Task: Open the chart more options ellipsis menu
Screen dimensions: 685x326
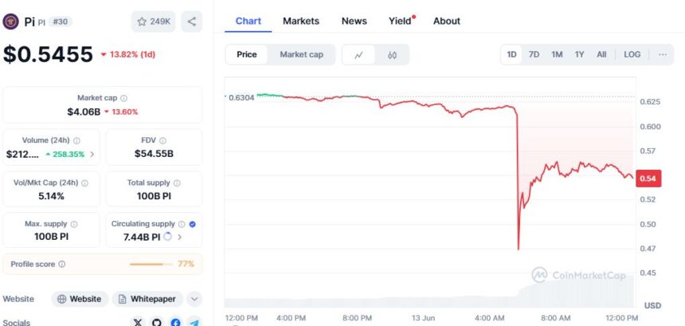Action: click(663, 54)
